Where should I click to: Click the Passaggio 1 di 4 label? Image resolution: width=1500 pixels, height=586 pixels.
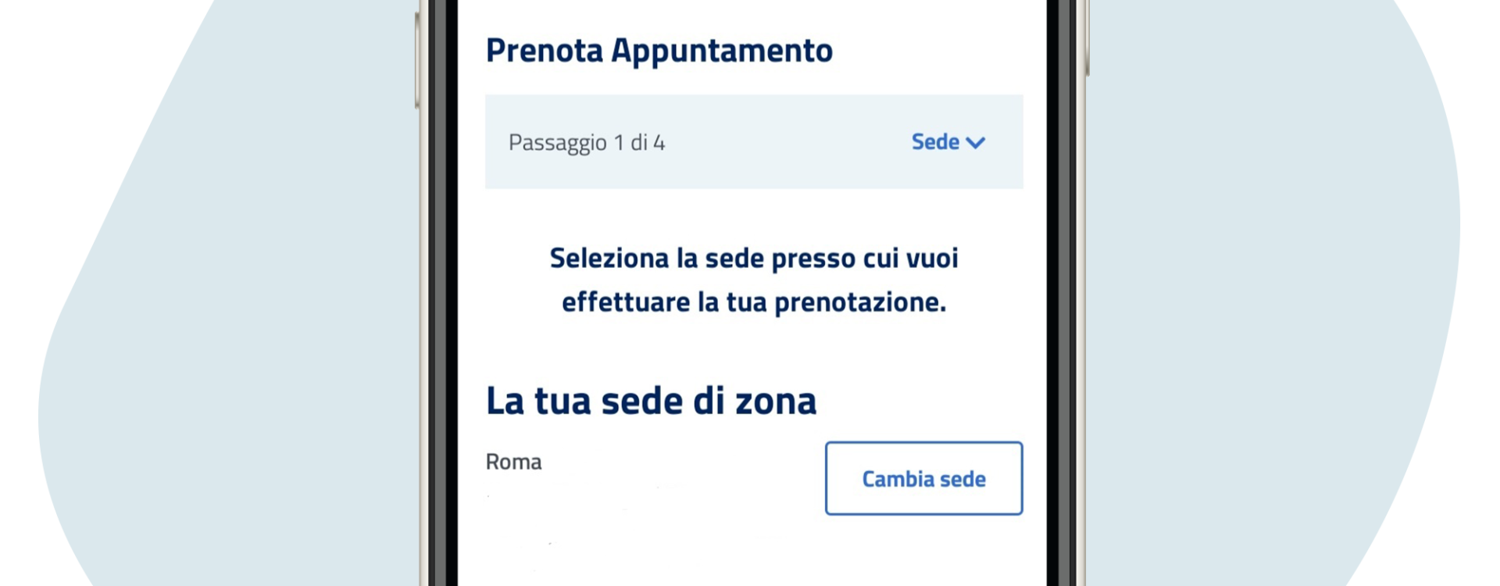pyautogui.click(x=587, y=143)
